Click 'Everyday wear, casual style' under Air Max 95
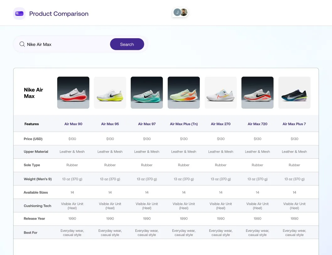The width and height of the screenshot is (332, 255). (110, 233)
